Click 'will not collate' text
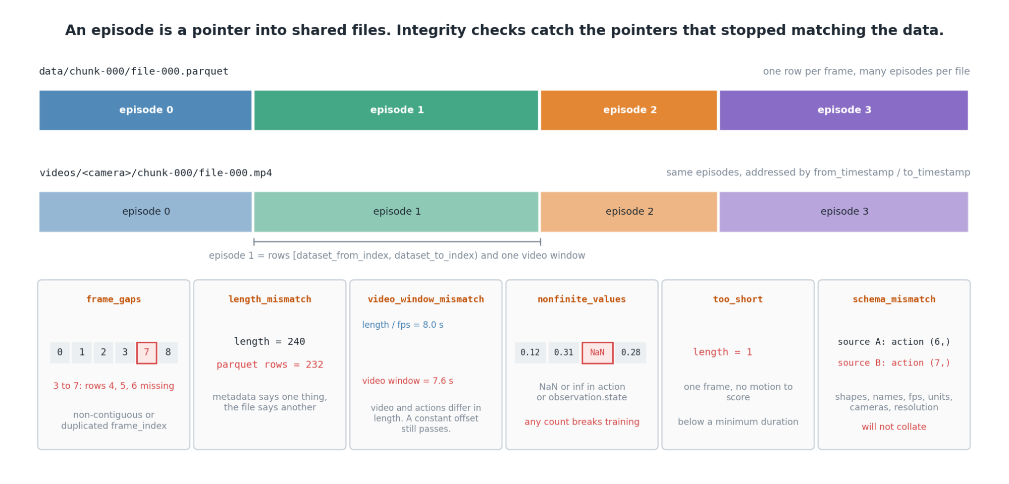 coord(894,427)
